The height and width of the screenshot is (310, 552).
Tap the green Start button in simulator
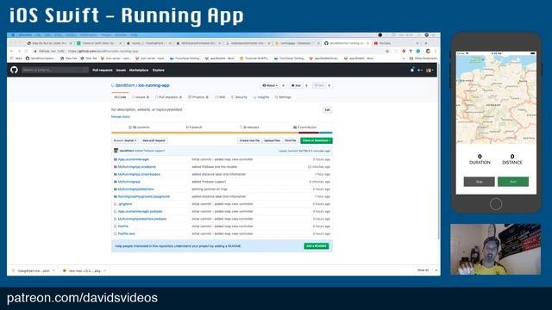(513, 182)
